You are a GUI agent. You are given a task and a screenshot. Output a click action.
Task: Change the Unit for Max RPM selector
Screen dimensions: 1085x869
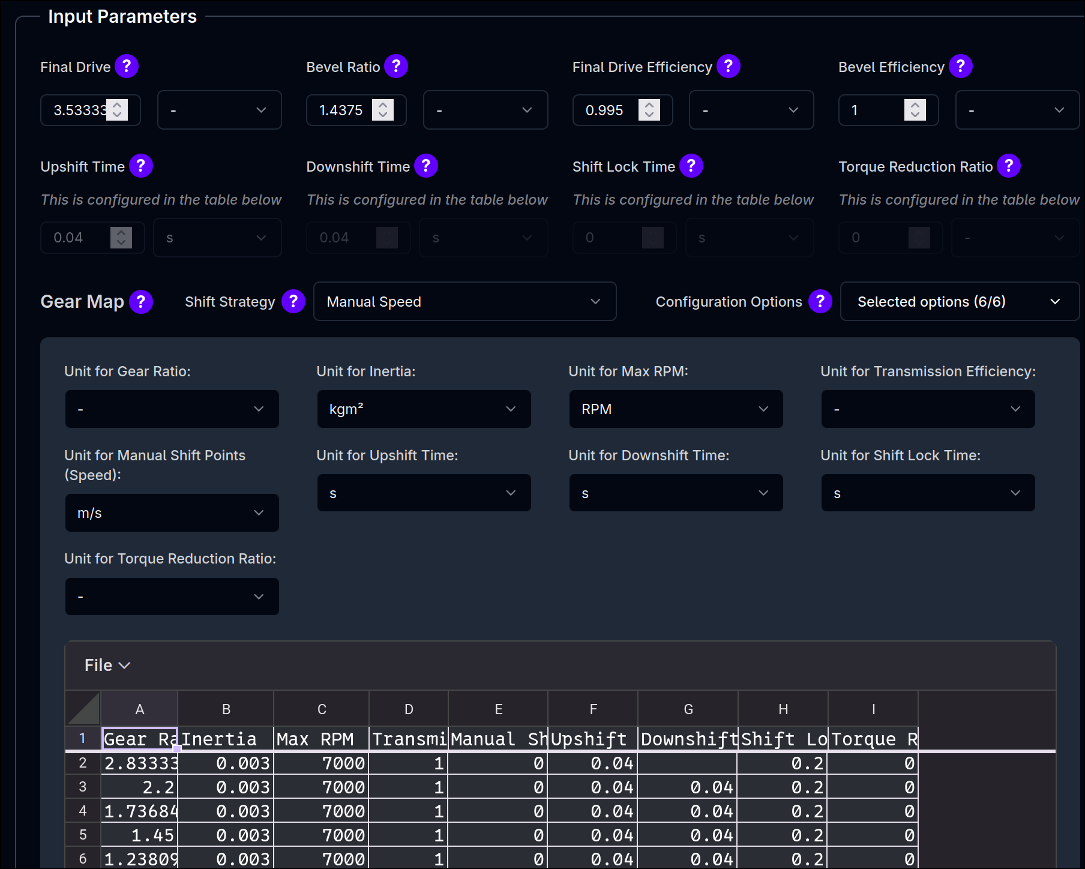[676, 409]
